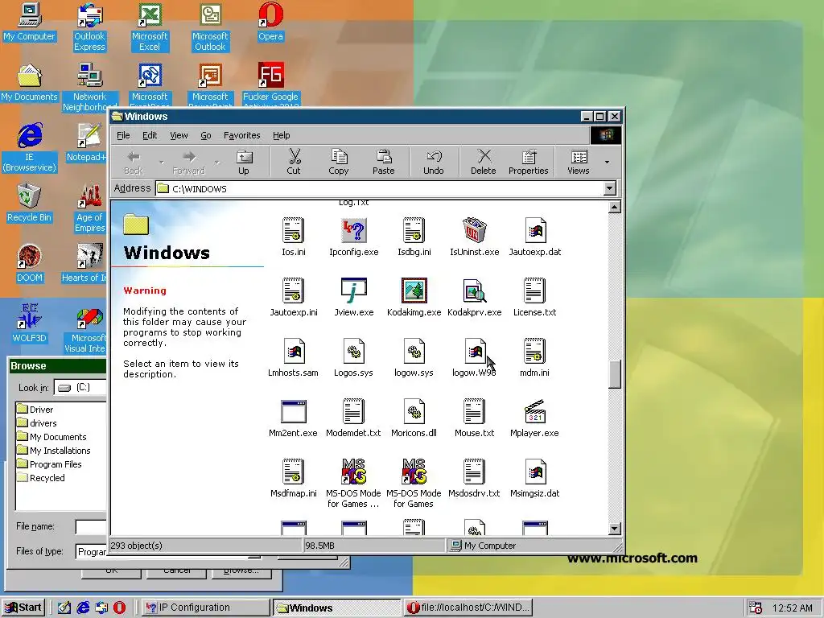Select Program Files folder in Browse
824x618 pixels.
49,464
